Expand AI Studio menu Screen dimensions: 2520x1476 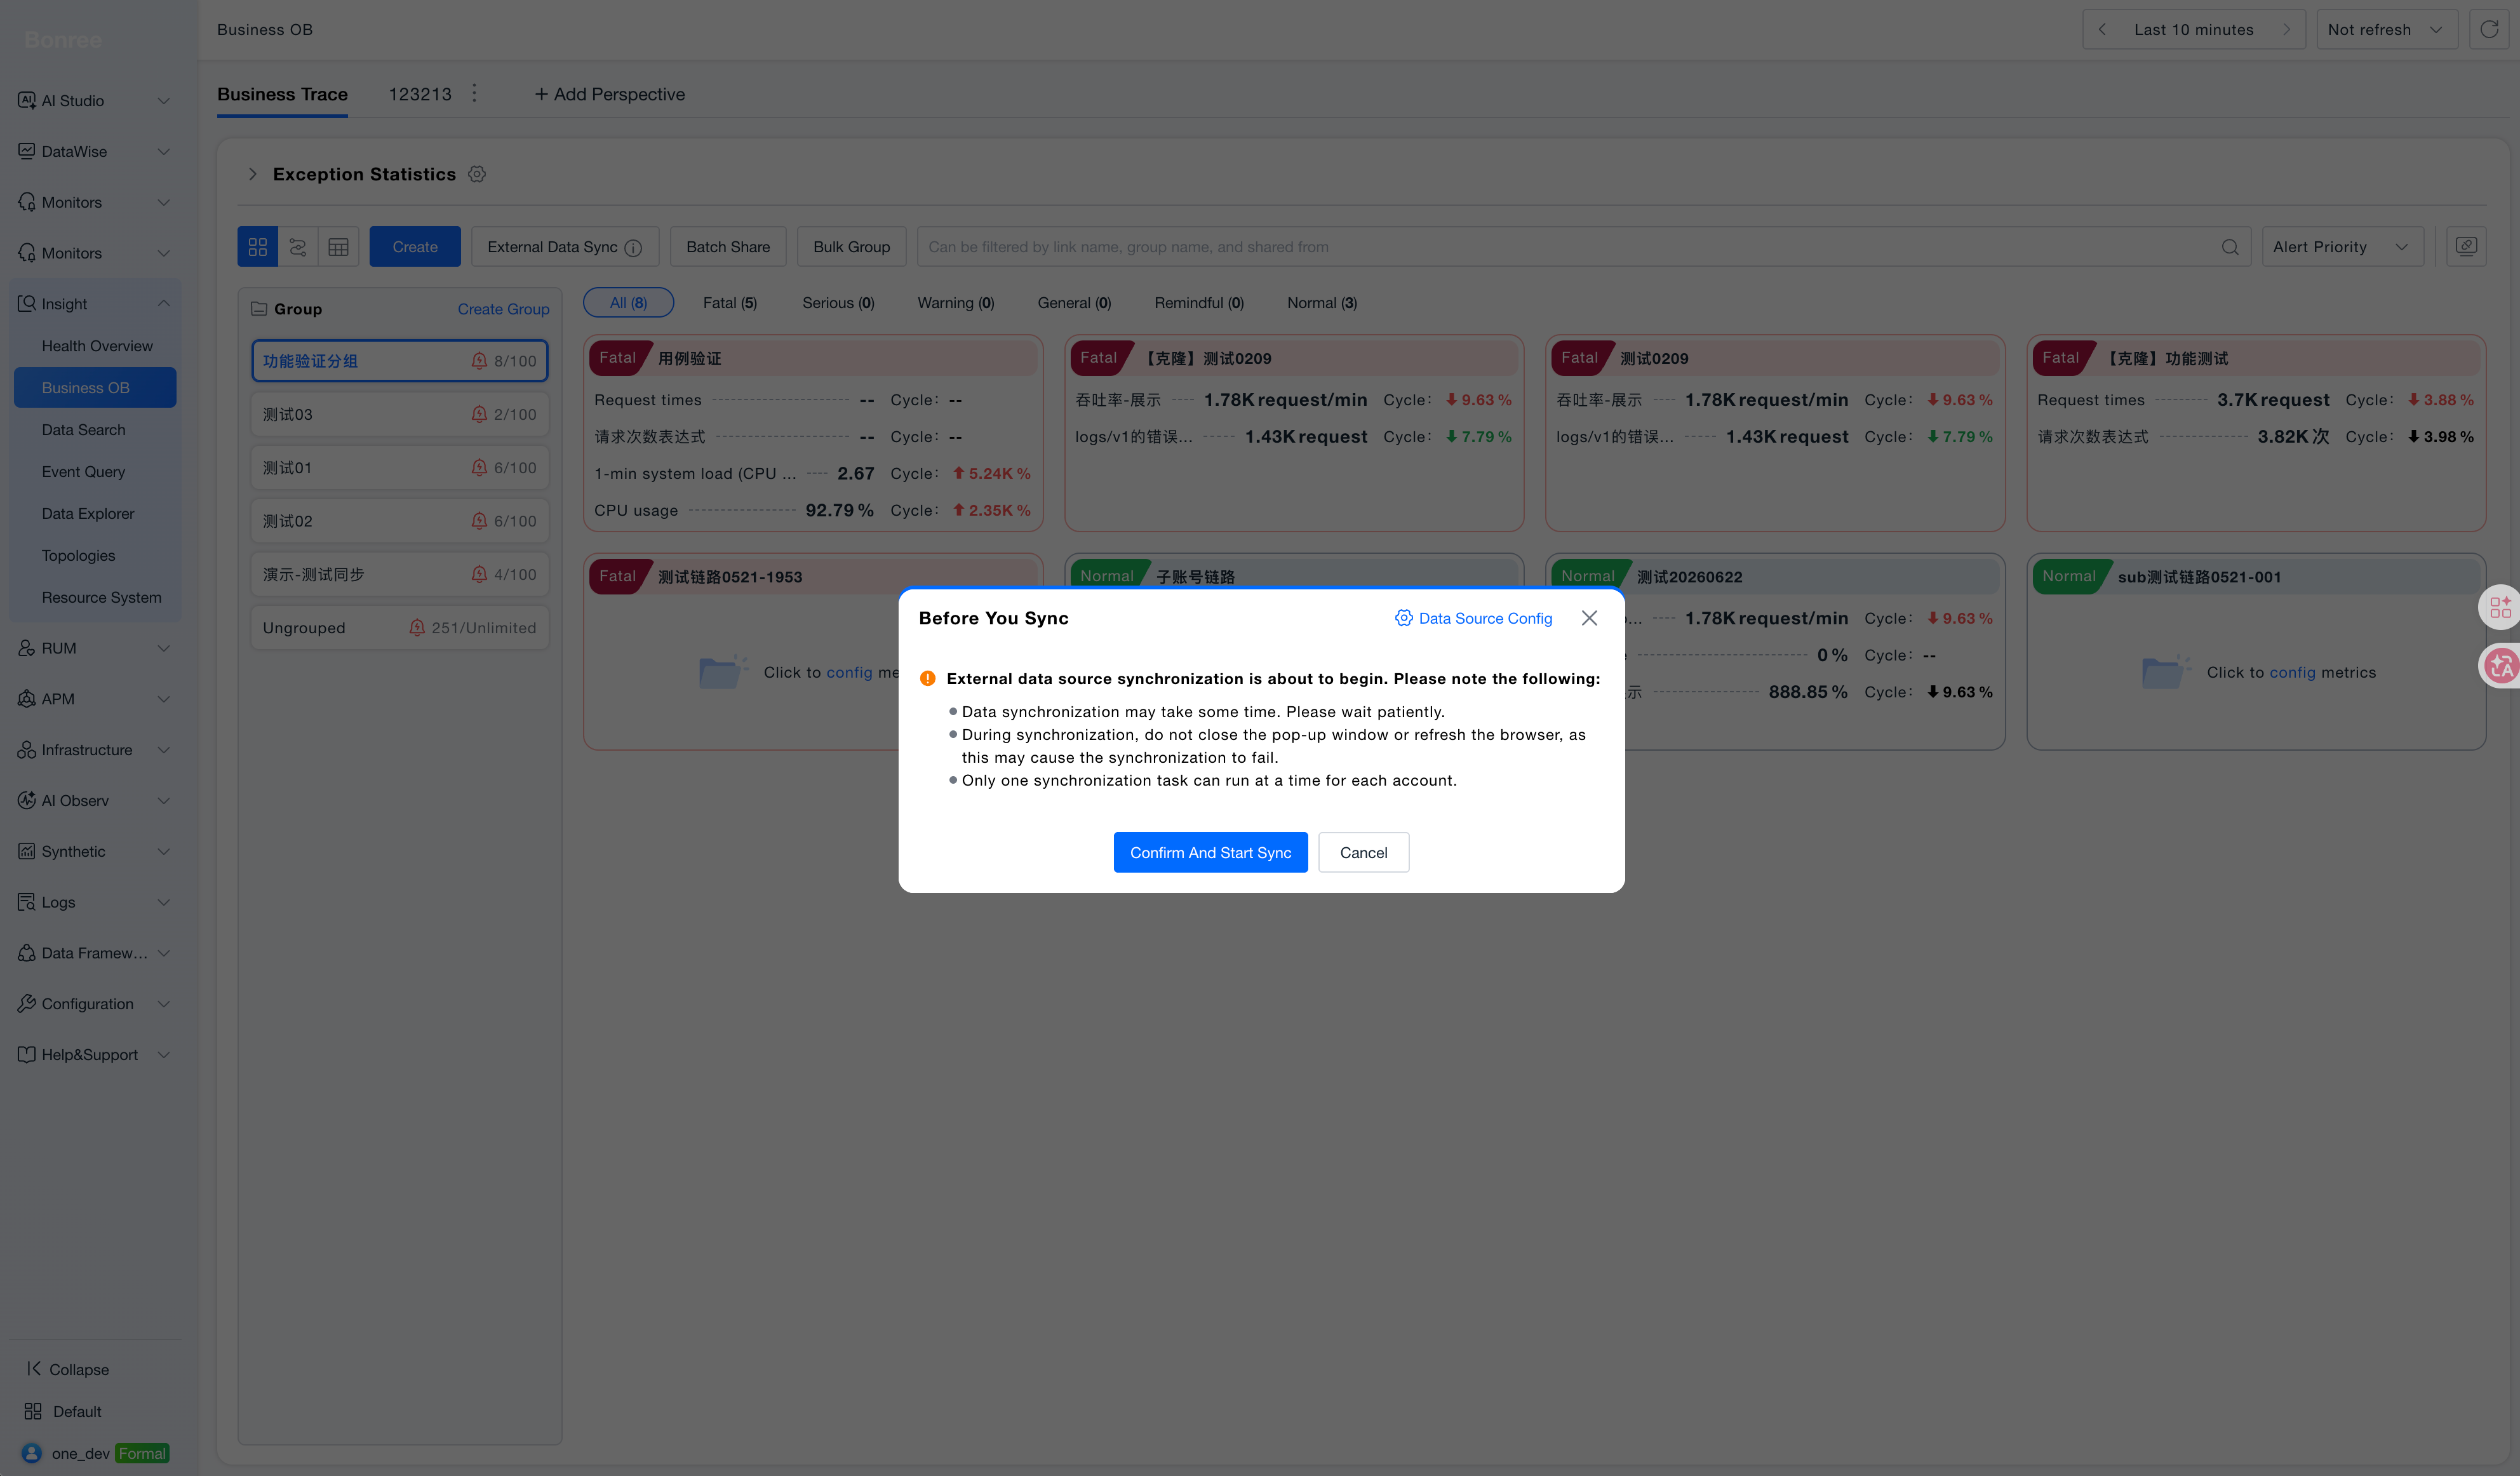click(x=94, y=100)
